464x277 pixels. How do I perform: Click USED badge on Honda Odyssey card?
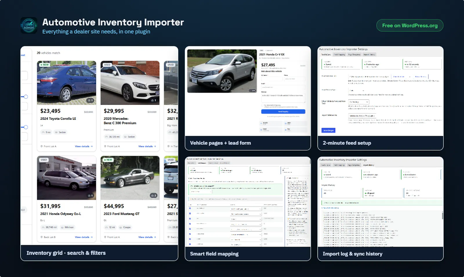point(44,160)
